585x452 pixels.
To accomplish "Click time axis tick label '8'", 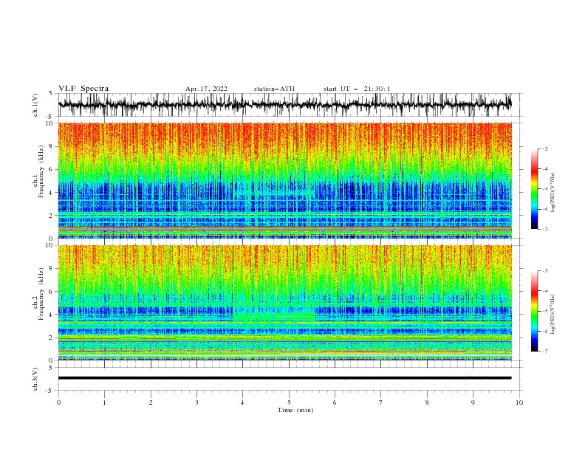I will click(427, 403).
